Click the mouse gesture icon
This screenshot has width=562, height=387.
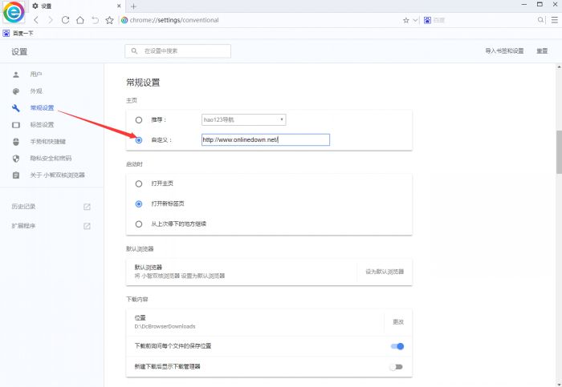[x=16, y=142]
